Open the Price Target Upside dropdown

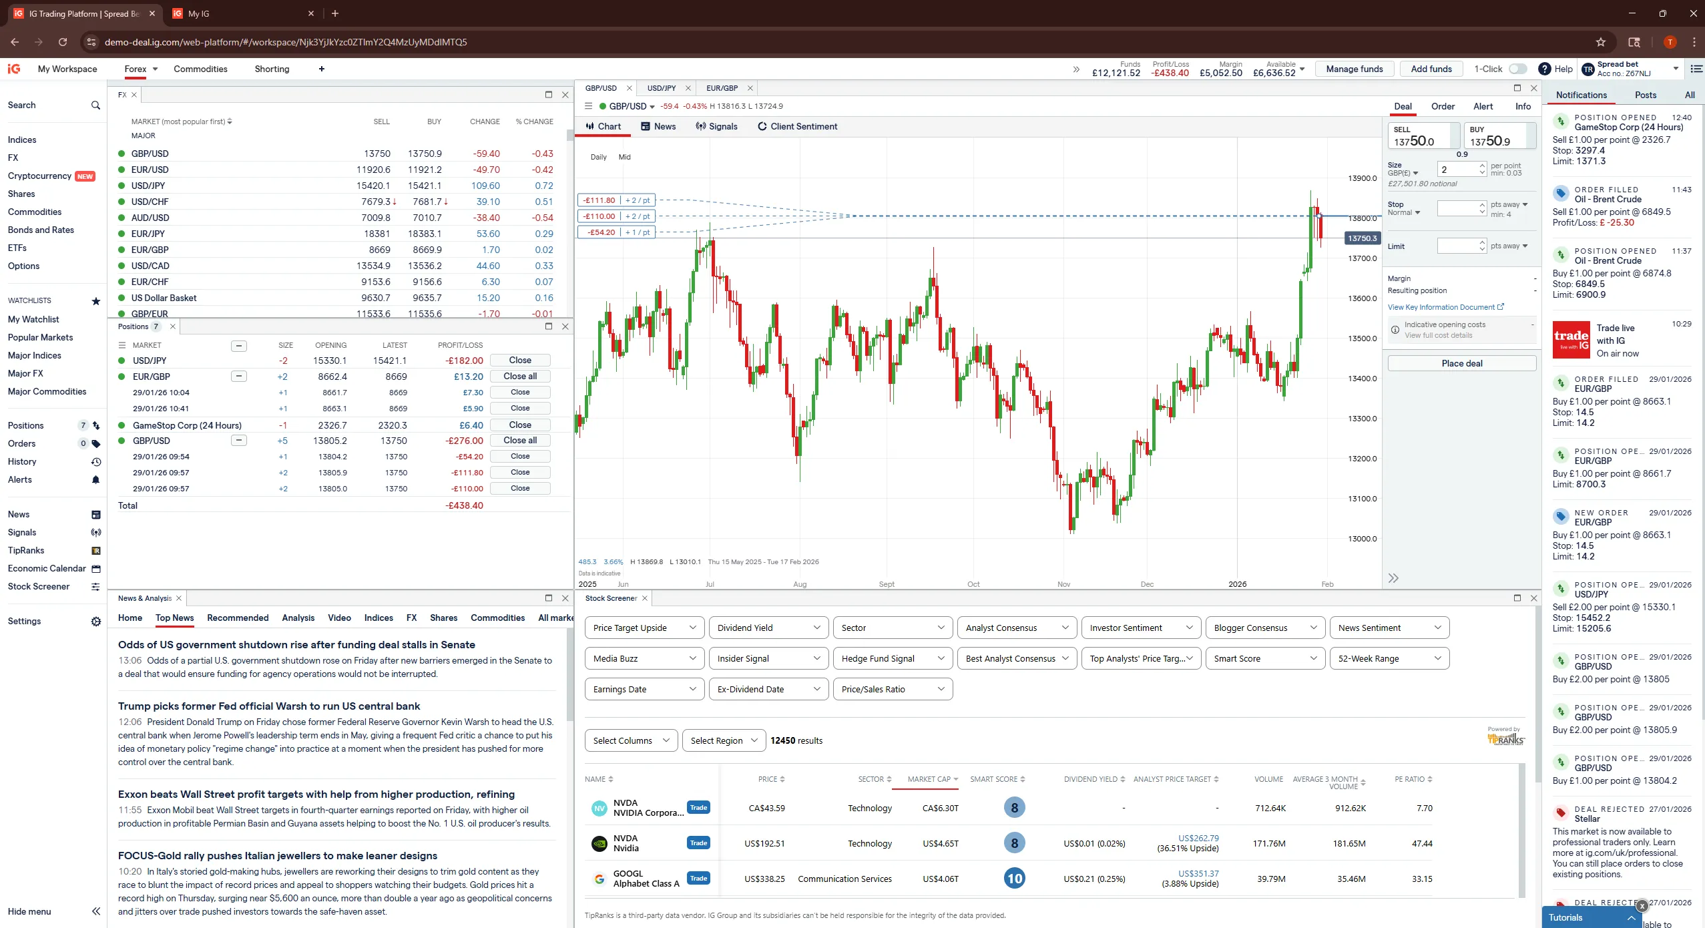pyautogui.click(x=644, y=628)
